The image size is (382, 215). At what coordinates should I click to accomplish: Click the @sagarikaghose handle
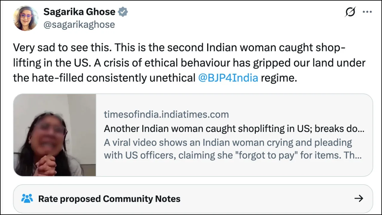pos(79,24)
